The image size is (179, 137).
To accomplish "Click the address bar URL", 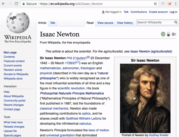I will [71, 4].
